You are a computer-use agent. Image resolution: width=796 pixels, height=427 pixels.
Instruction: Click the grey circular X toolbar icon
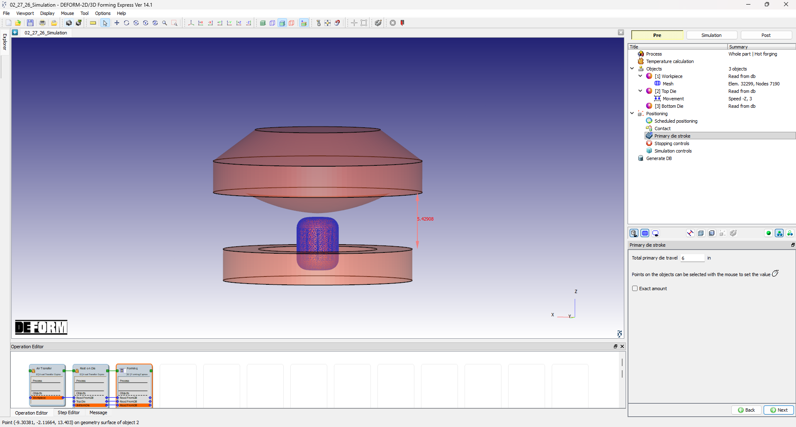click(393, 23)
